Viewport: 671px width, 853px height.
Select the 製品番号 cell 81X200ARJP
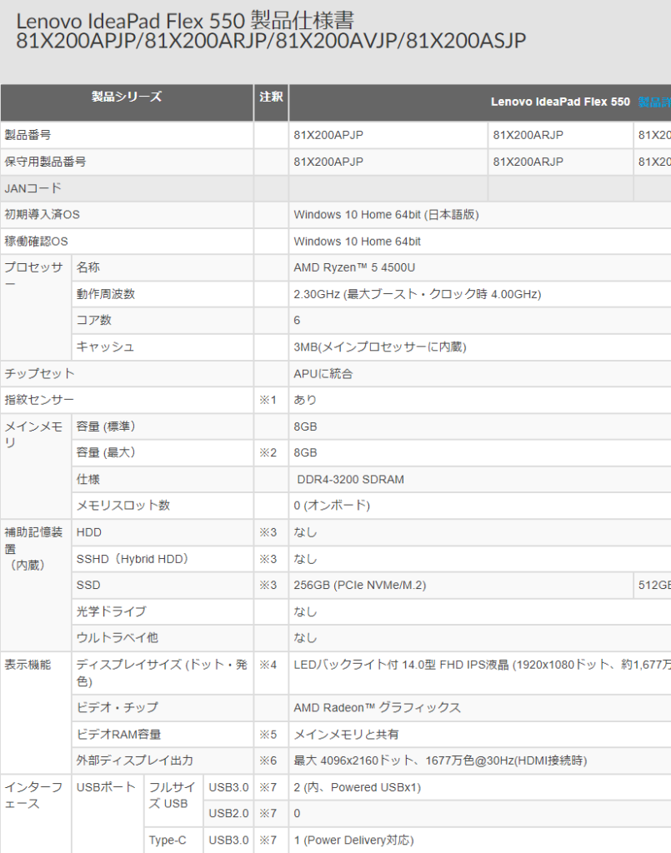click(x=528, y=135)
